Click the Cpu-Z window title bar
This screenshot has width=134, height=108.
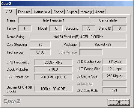coord(67,4)
